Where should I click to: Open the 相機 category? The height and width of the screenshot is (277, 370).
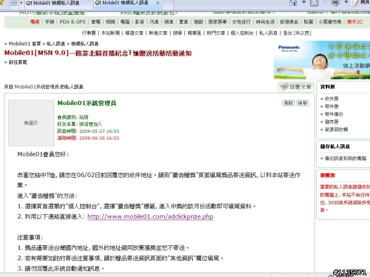click(x=110, y=22)
